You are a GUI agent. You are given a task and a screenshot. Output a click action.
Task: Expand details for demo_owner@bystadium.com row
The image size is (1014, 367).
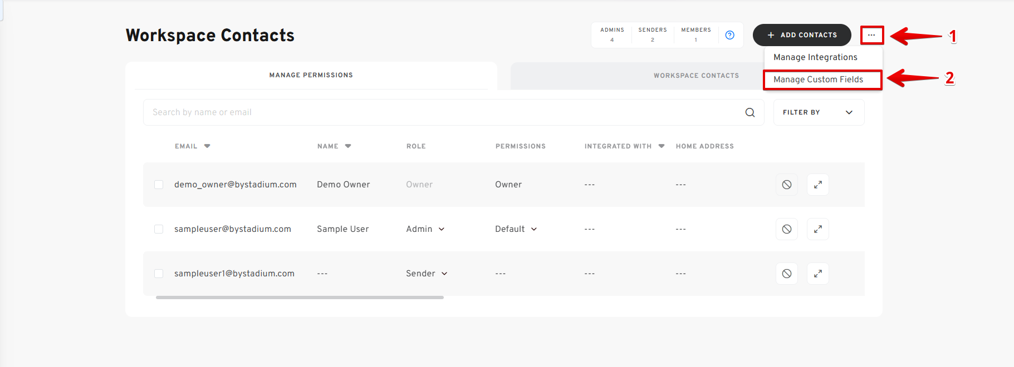[x=817, y=185]
